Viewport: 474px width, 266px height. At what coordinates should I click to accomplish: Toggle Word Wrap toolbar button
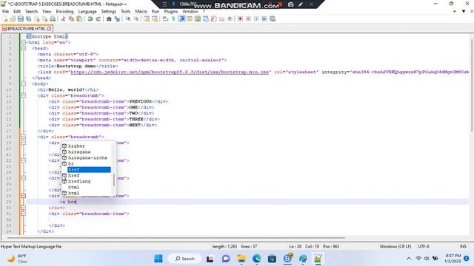click(x=165, y=18)
